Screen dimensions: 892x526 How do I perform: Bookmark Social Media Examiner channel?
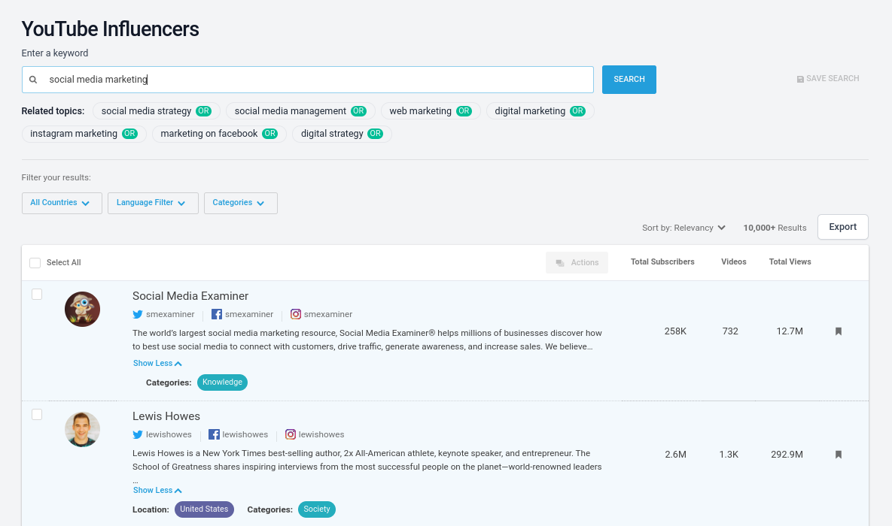[839, 331]
